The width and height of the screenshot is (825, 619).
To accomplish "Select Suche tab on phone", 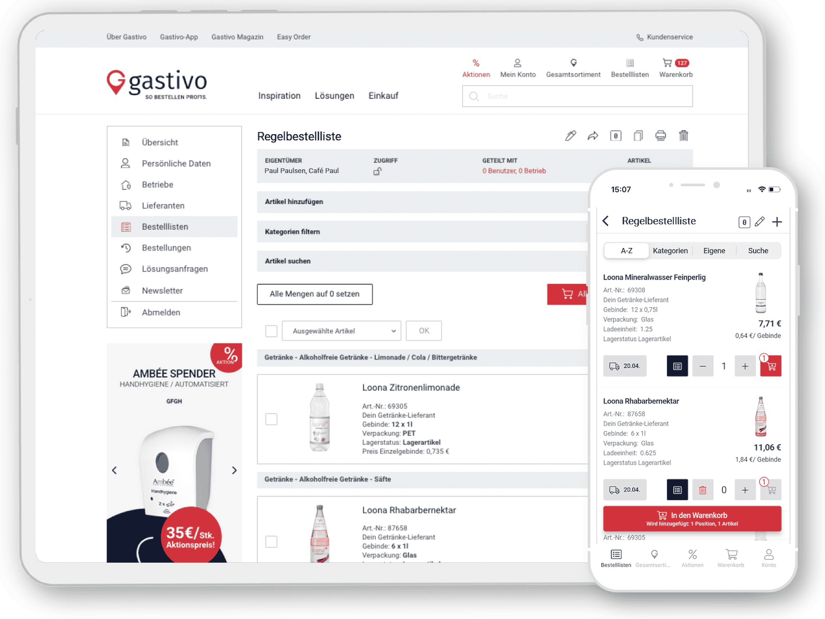I will coord(758,251).
